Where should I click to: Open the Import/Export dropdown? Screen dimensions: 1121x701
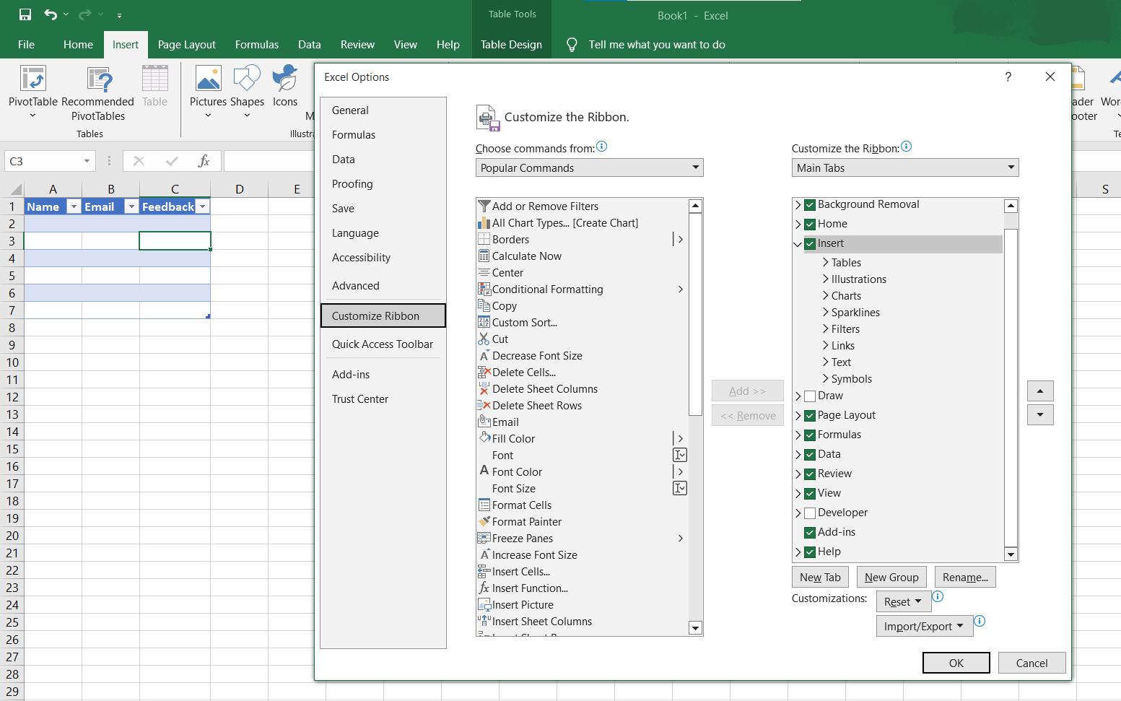[x=925, y=627]
